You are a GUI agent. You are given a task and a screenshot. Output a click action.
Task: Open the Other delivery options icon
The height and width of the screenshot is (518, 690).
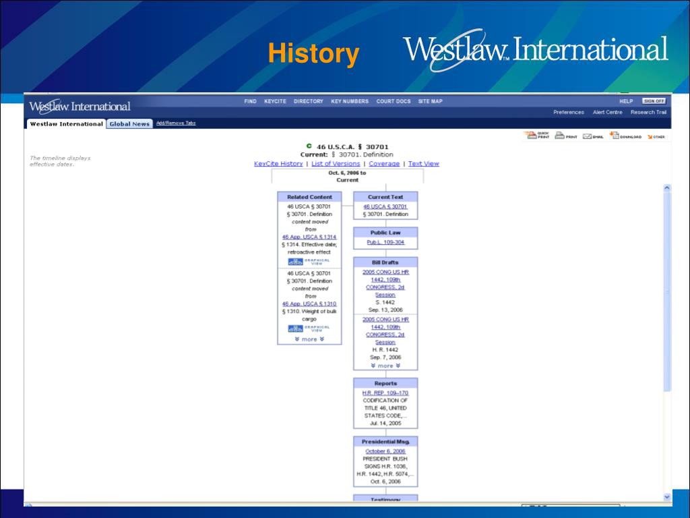coord(656,136)
